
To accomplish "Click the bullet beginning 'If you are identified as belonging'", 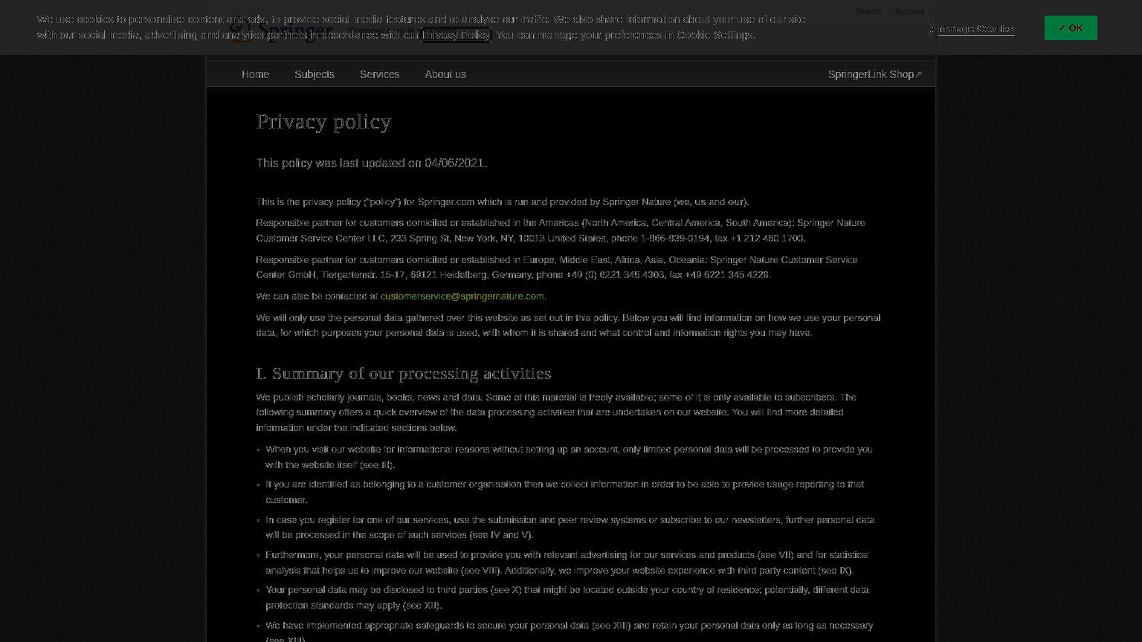I will [564, 492].
